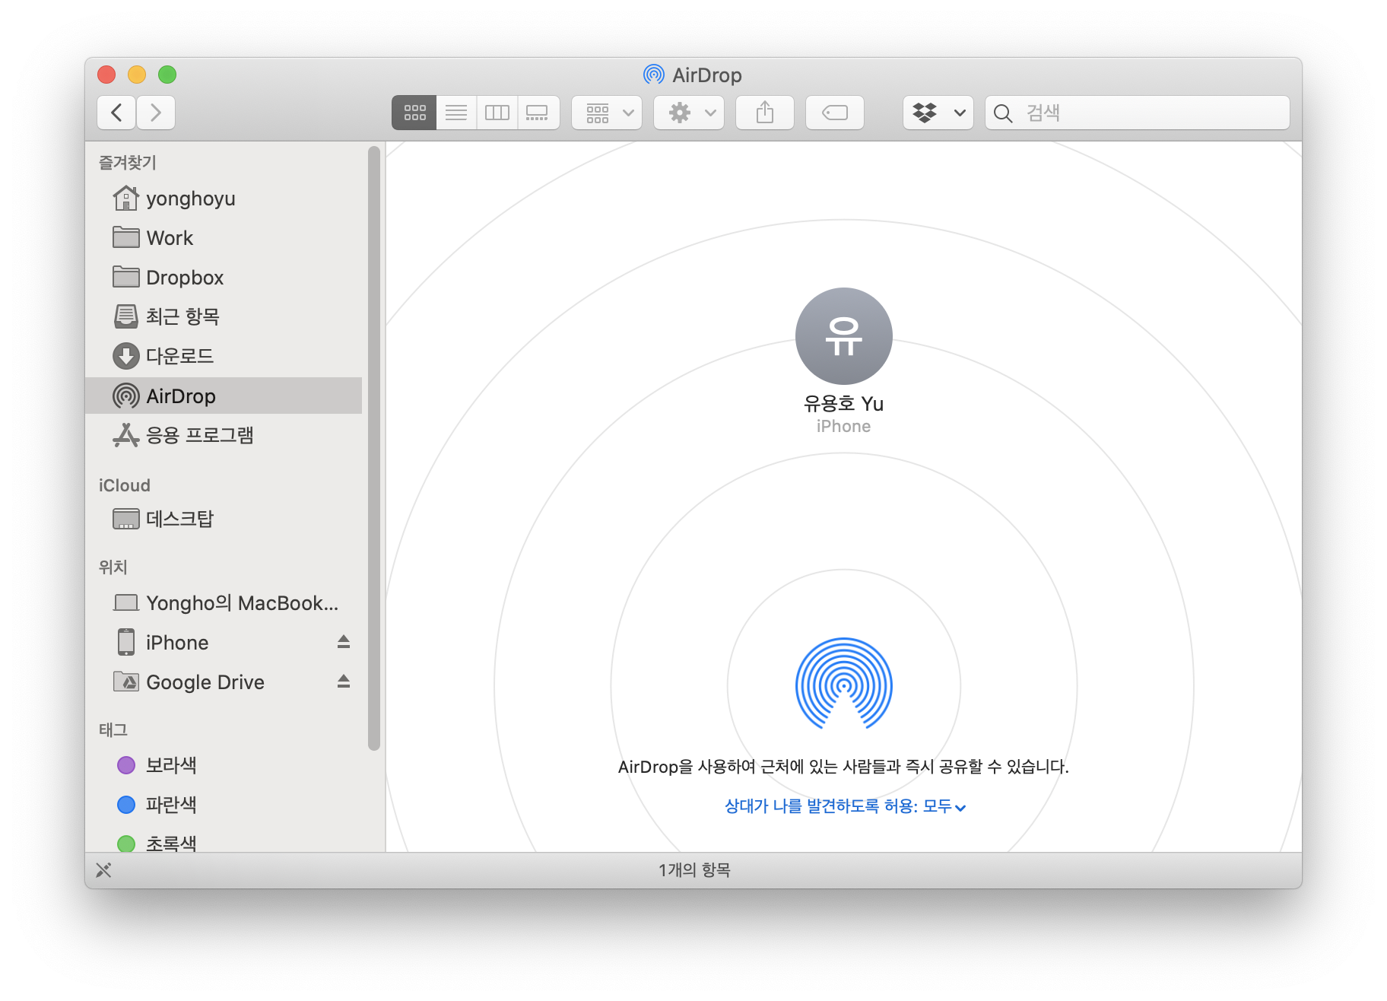Open iCloud 데스크탑 in the sidebar
Screen dimensions: 1387x1001
pos(224,519)
